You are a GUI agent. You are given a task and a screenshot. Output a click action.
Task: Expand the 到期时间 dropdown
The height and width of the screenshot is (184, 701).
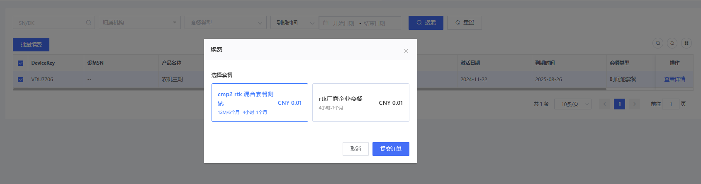point(295,23)
